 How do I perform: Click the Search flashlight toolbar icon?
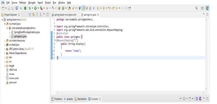pos(73,8)
